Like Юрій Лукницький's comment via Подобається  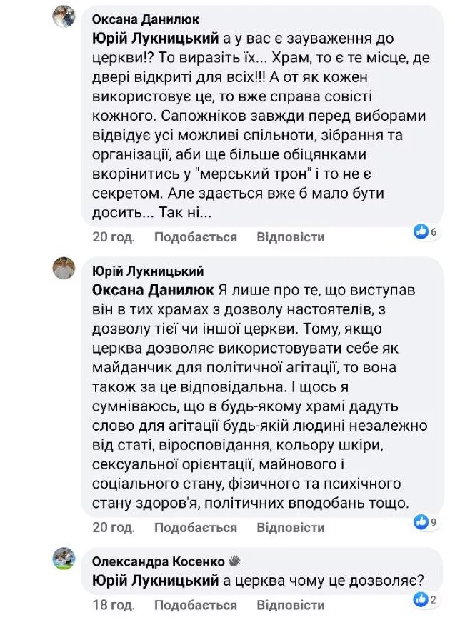tap(195, 528)
